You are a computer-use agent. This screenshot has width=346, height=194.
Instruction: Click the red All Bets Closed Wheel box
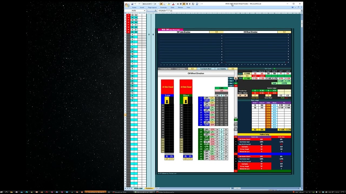tap(186, 87)
